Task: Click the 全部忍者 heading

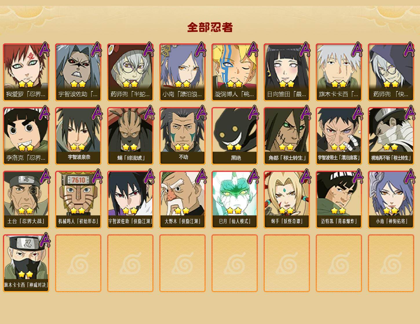Action: (x=210, y=27)
